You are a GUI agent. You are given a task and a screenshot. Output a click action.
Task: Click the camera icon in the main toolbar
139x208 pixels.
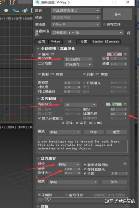(x=16, y=11)
